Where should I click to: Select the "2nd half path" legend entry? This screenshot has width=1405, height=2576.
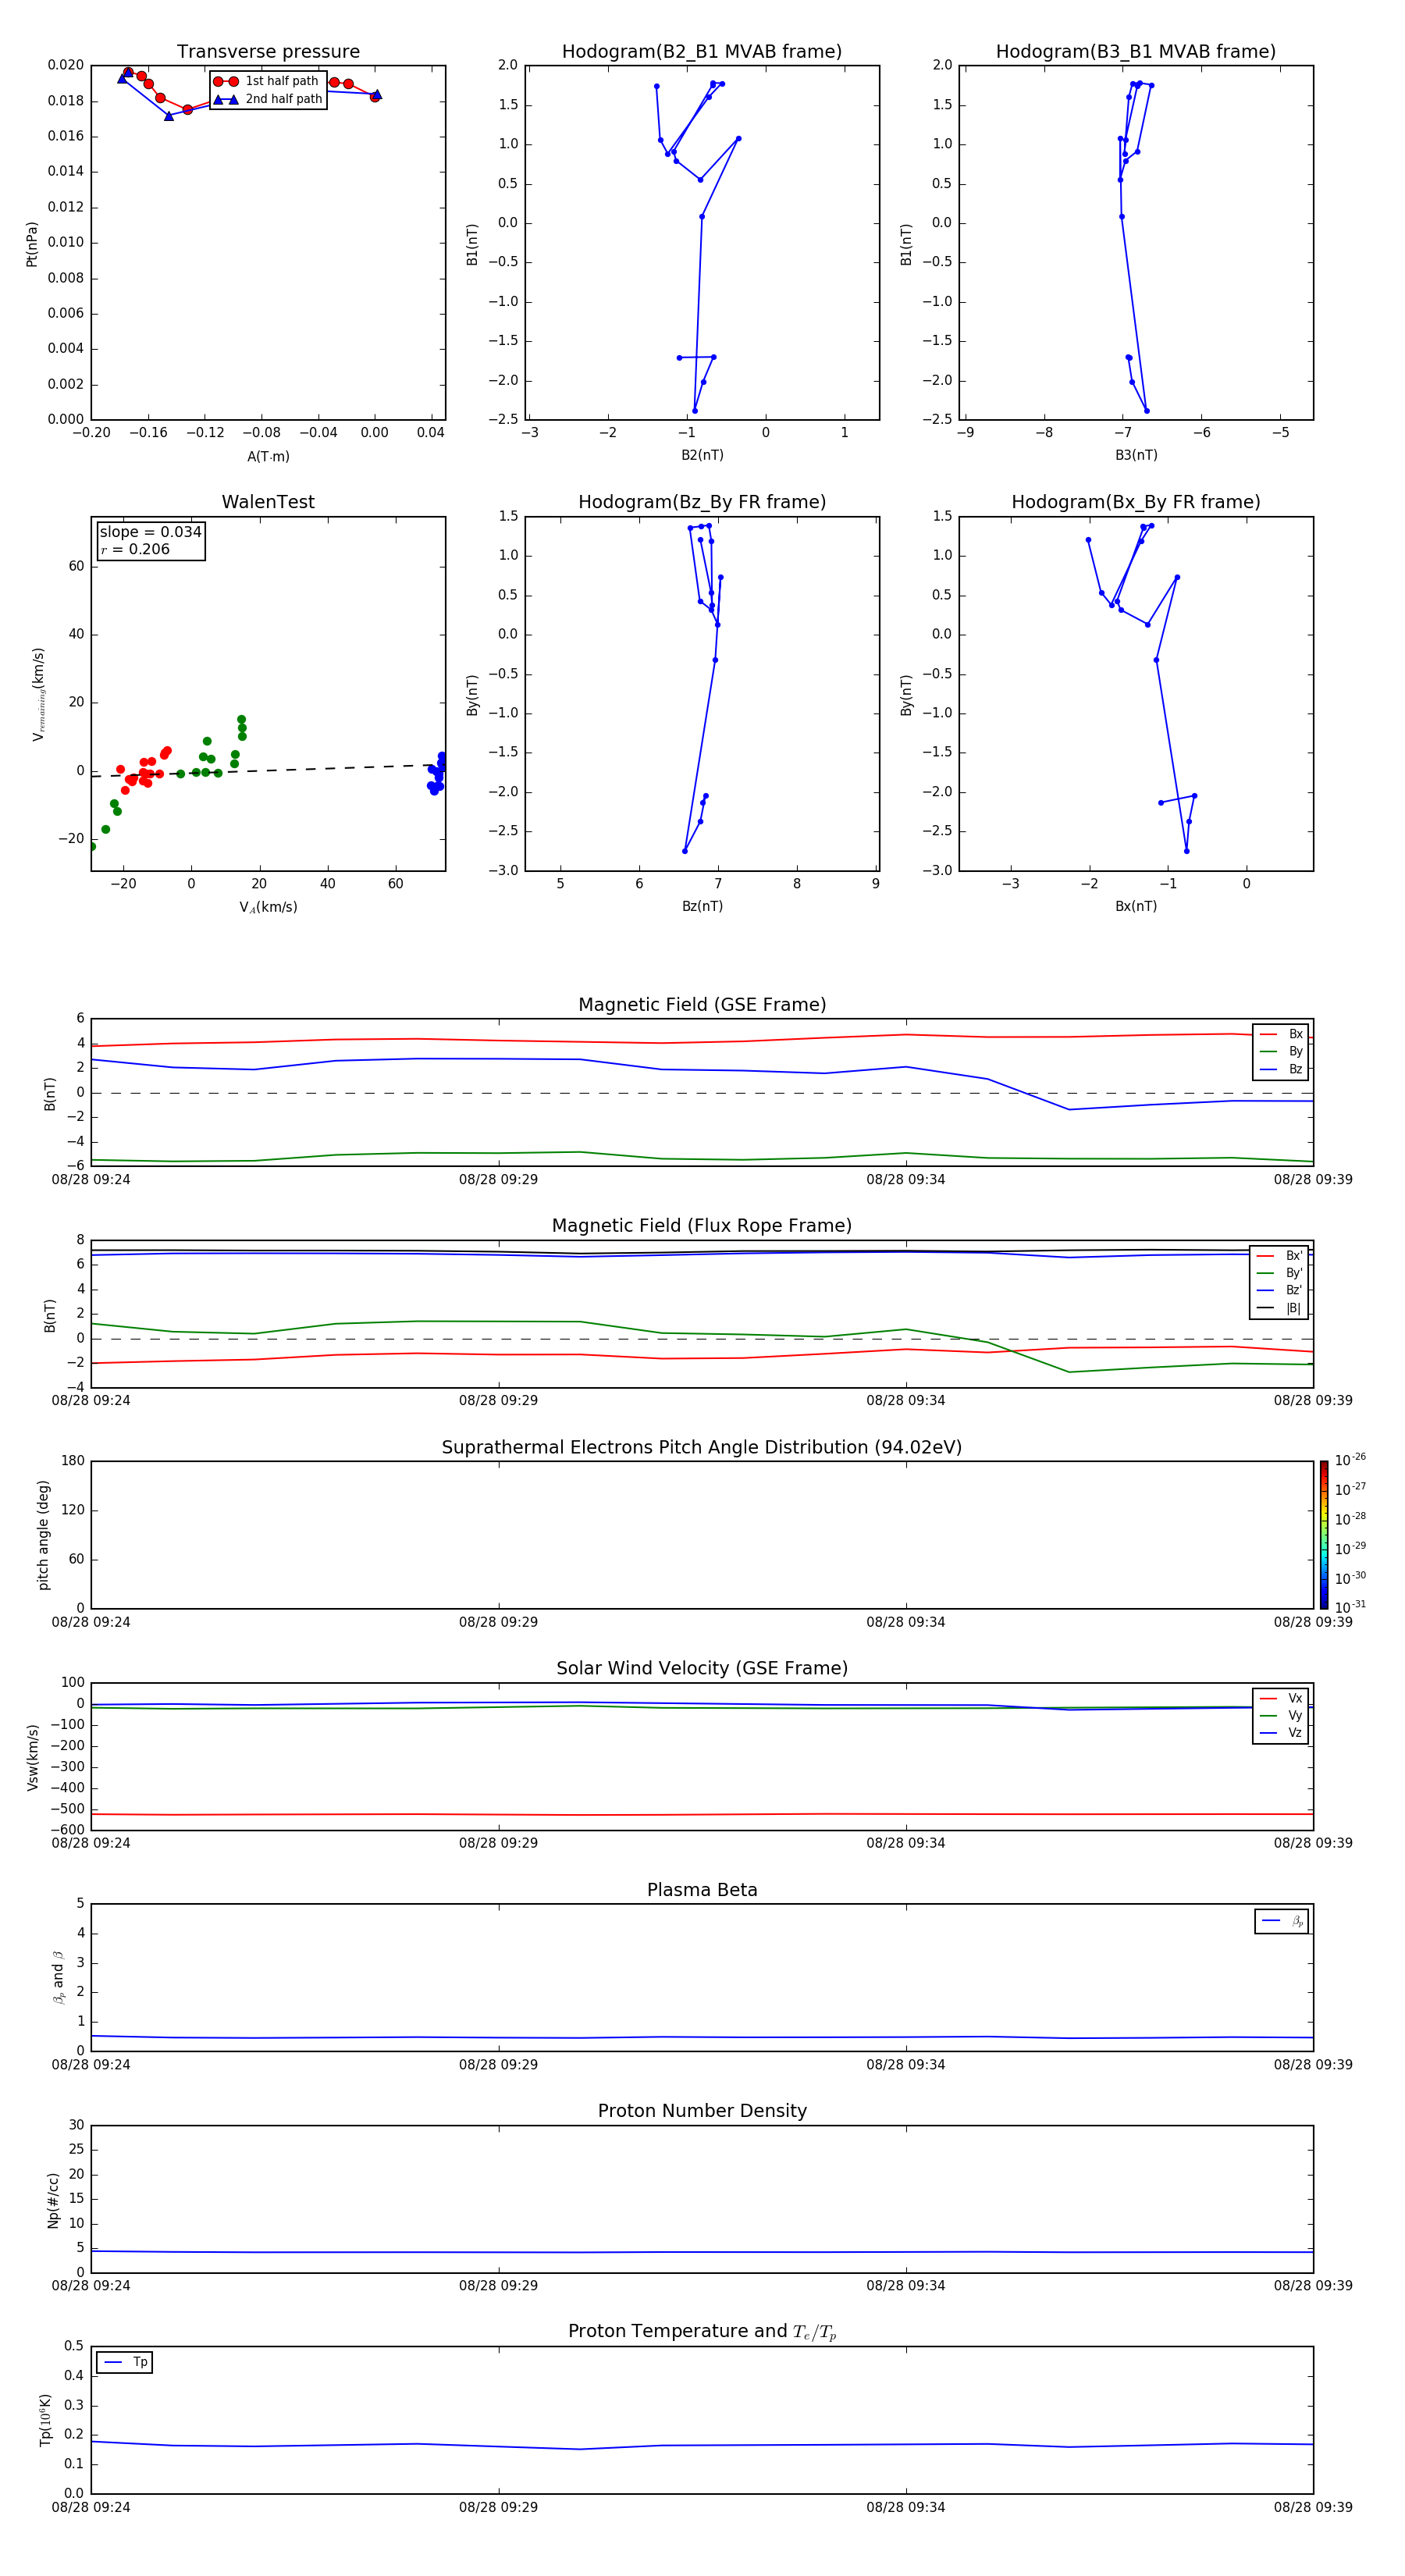(x=268, y=99)
